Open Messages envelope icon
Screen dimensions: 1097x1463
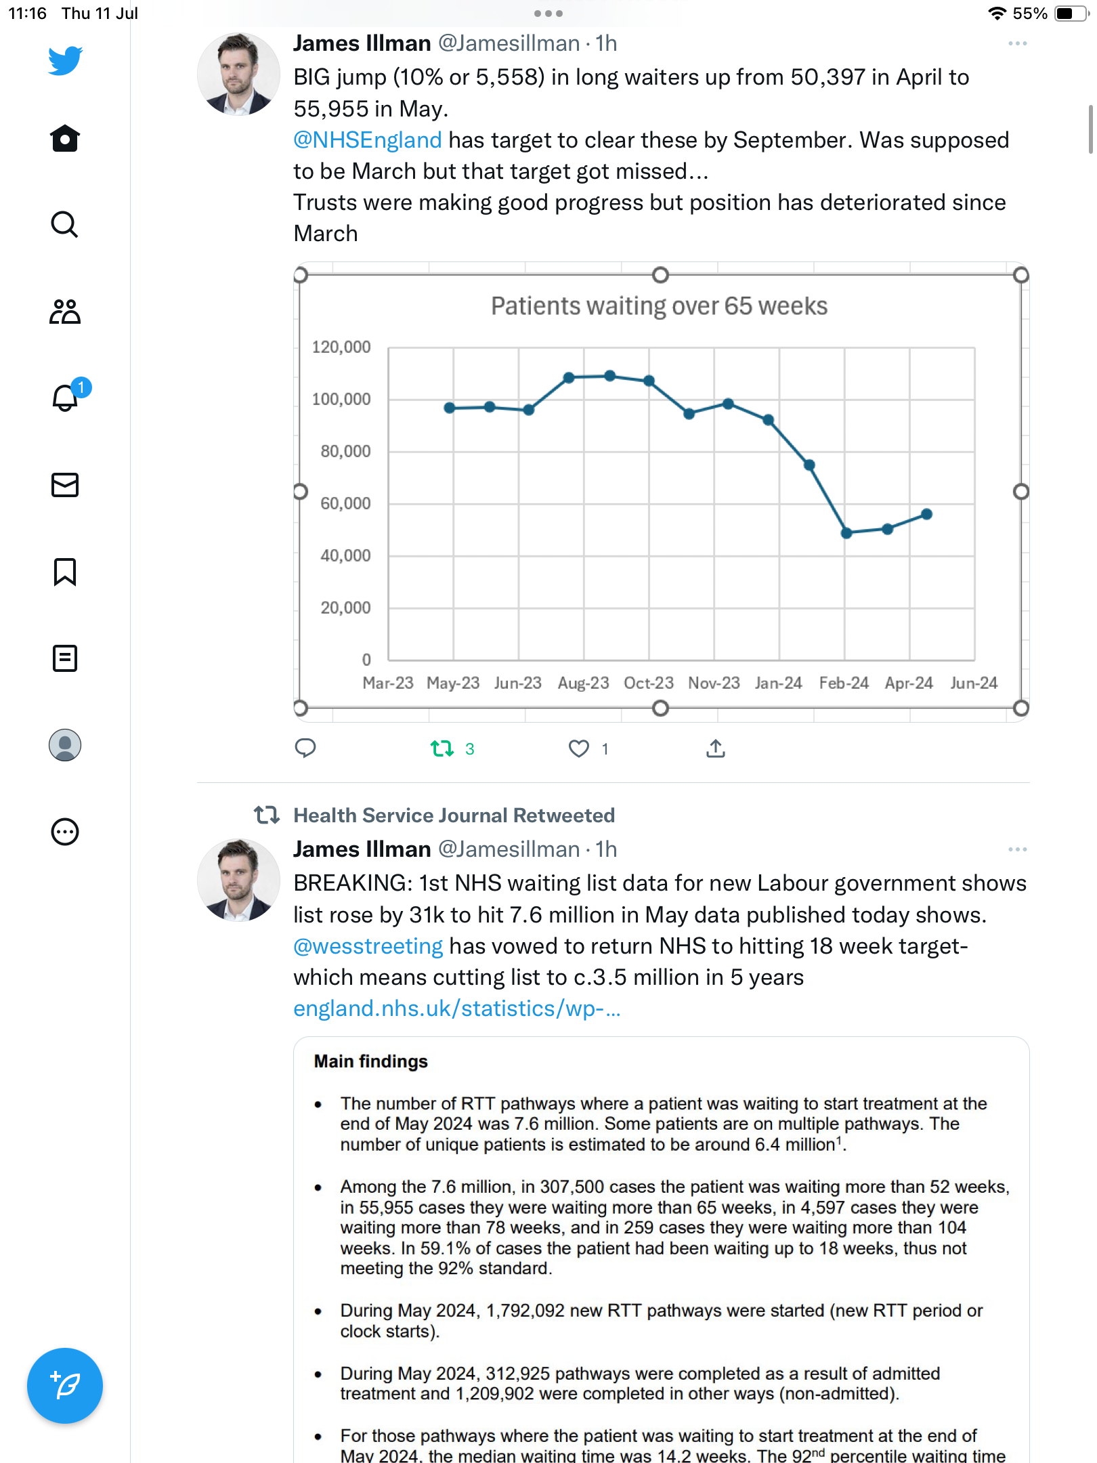[65, 485]
